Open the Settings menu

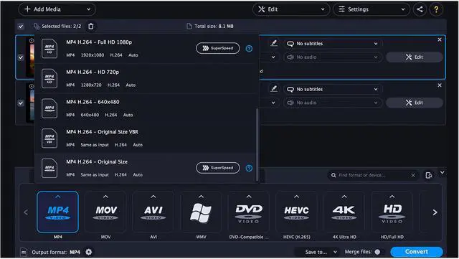click(x=372, y=9)
